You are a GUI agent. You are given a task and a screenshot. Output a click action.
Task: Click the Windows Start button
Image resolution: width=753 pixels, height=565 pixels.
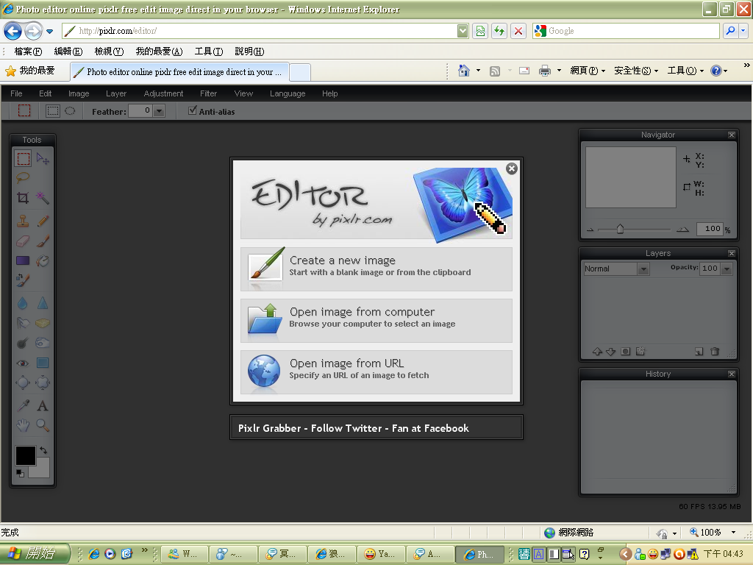click(35, 553)
